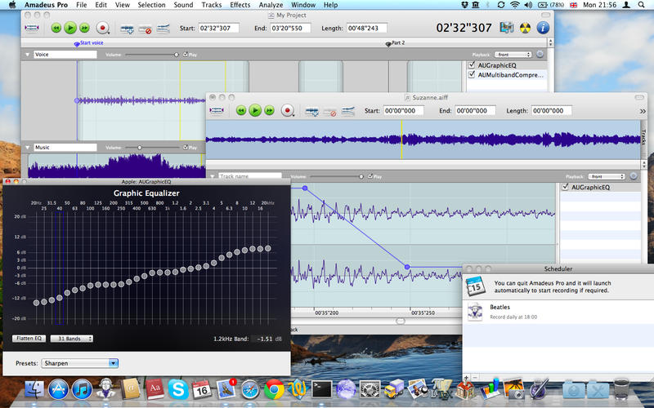Click add track icon in My Project toolbar

tap(127, 29)
